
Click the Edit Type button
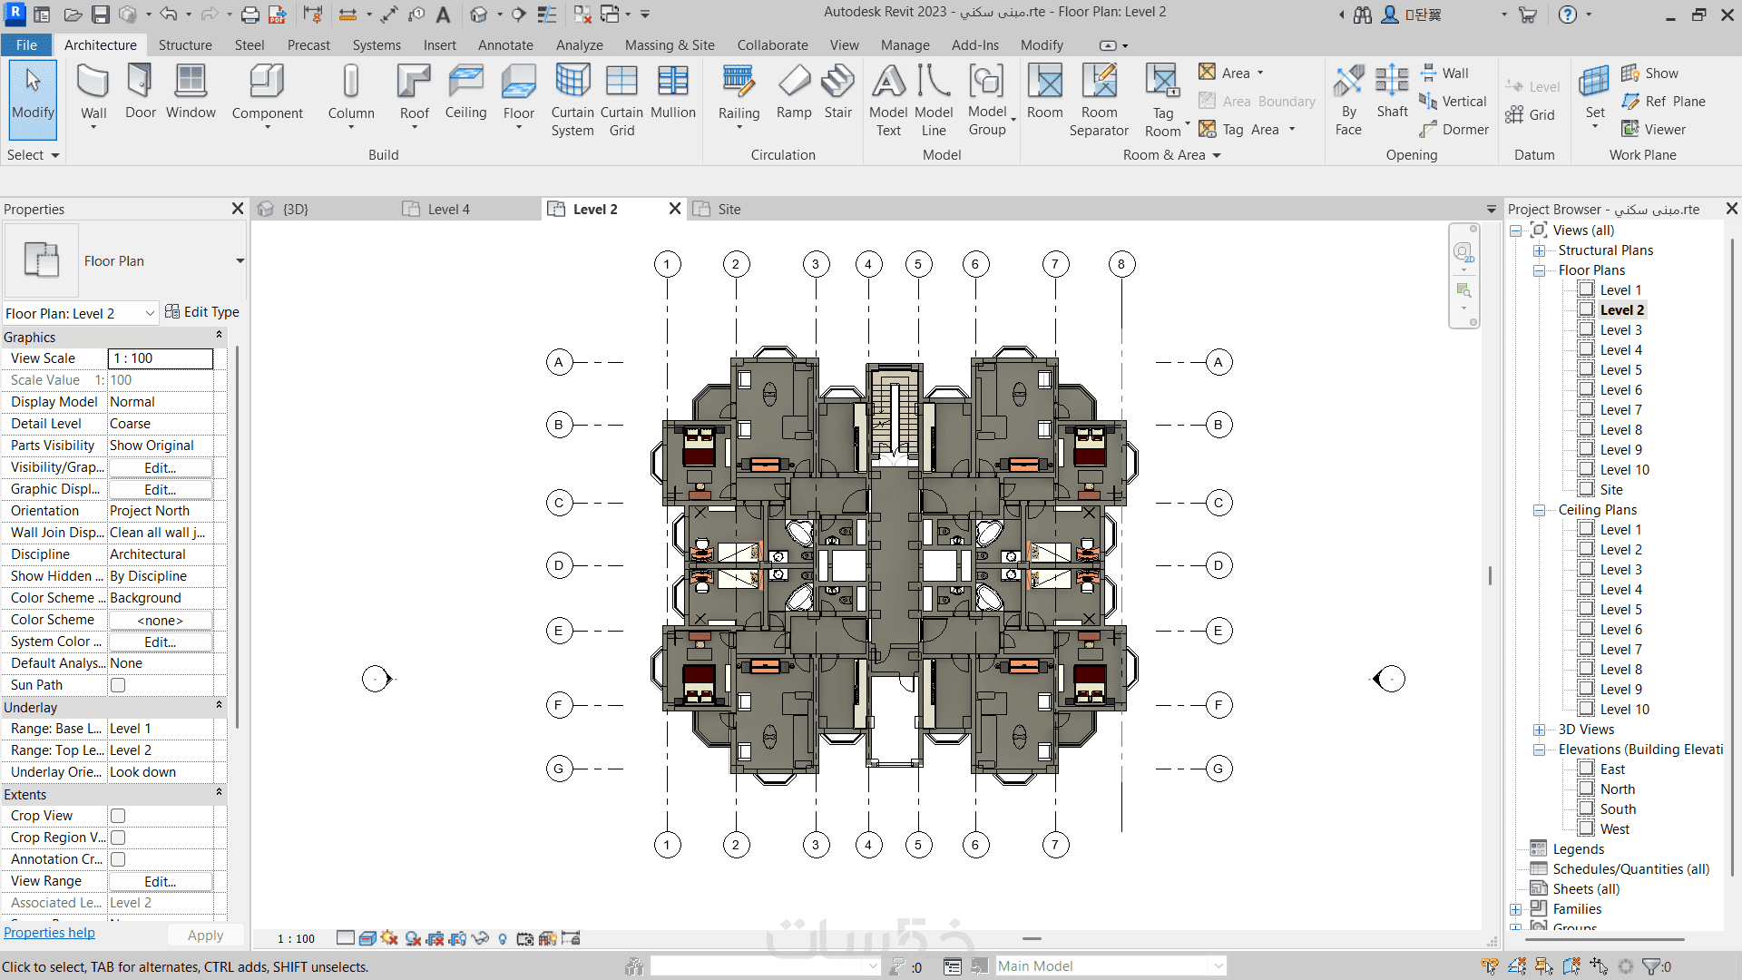click(x=202, y=312)
